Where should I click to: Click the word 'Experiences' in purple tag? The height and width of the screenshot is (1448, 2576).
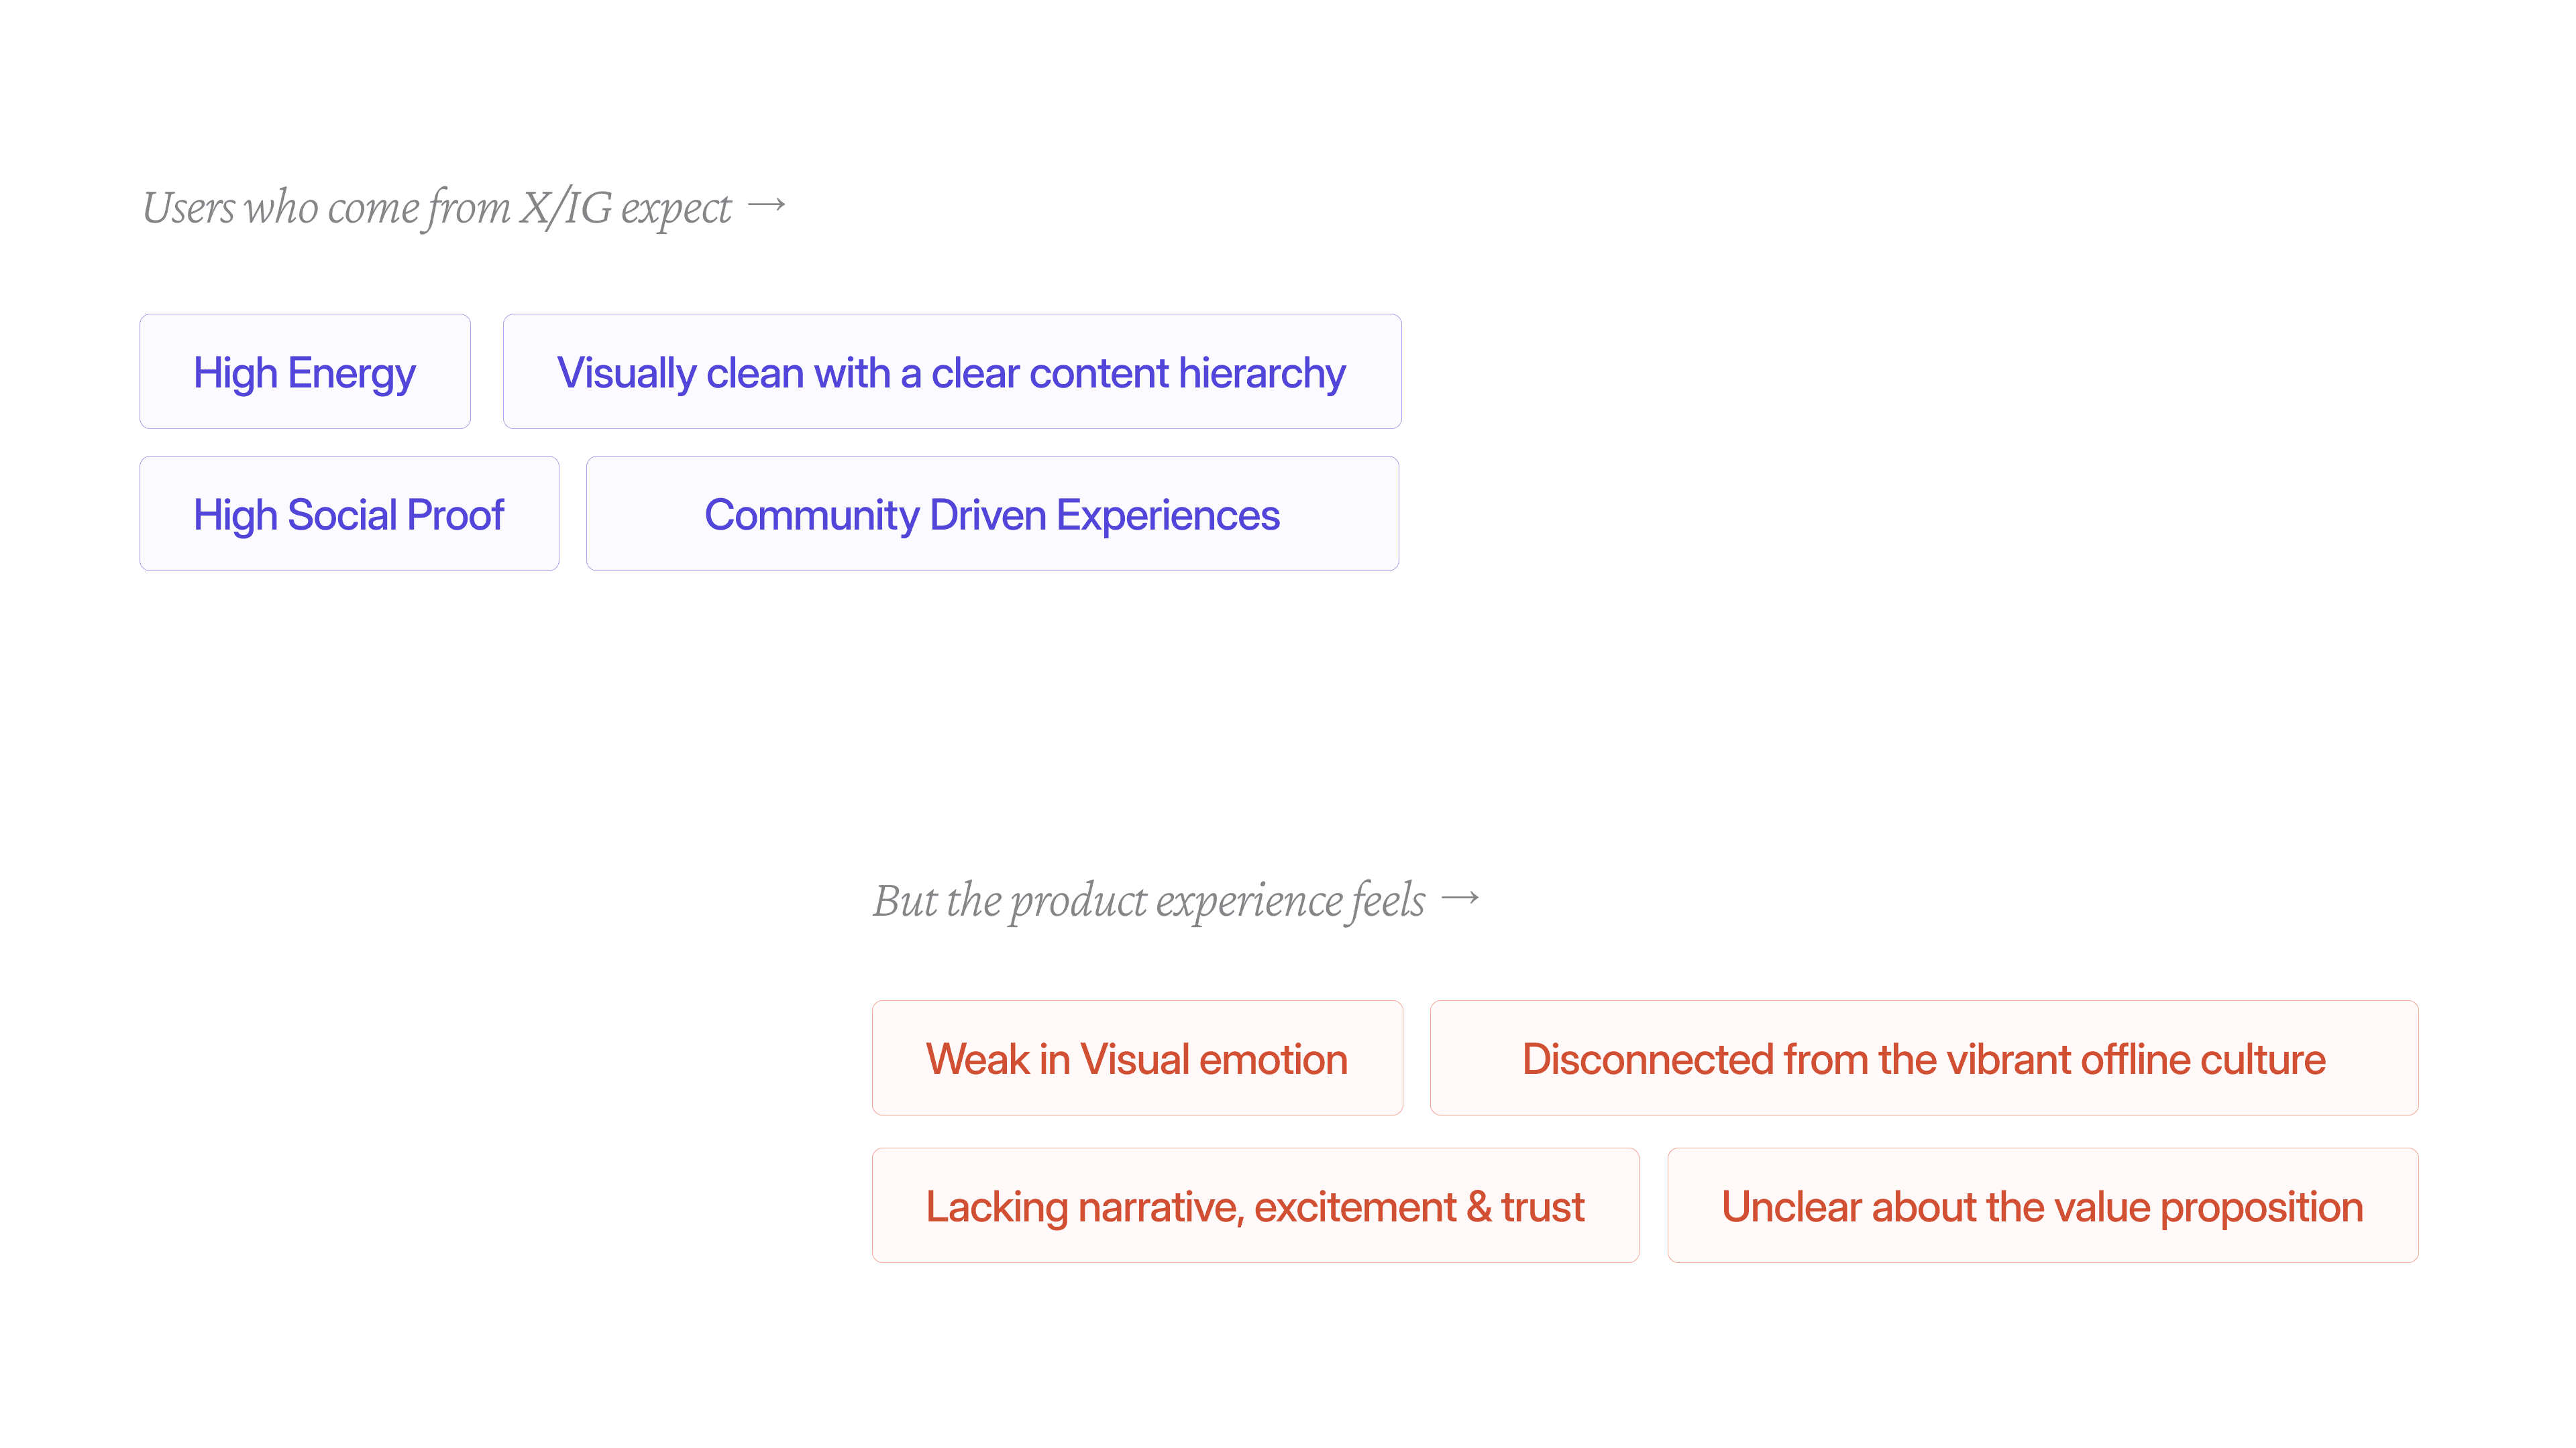click(x=1168, y=517)
